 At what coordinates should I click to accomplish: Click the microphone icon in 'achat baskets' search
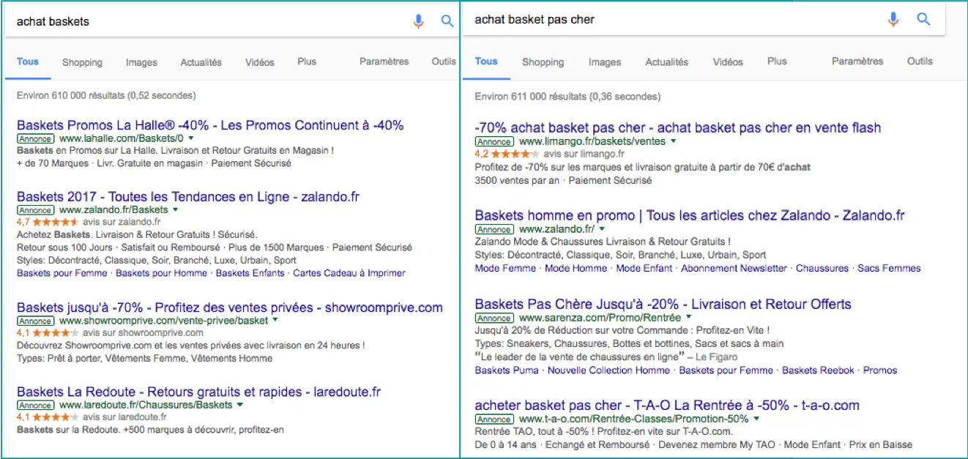pyautogui.click(x=418, y=21)
